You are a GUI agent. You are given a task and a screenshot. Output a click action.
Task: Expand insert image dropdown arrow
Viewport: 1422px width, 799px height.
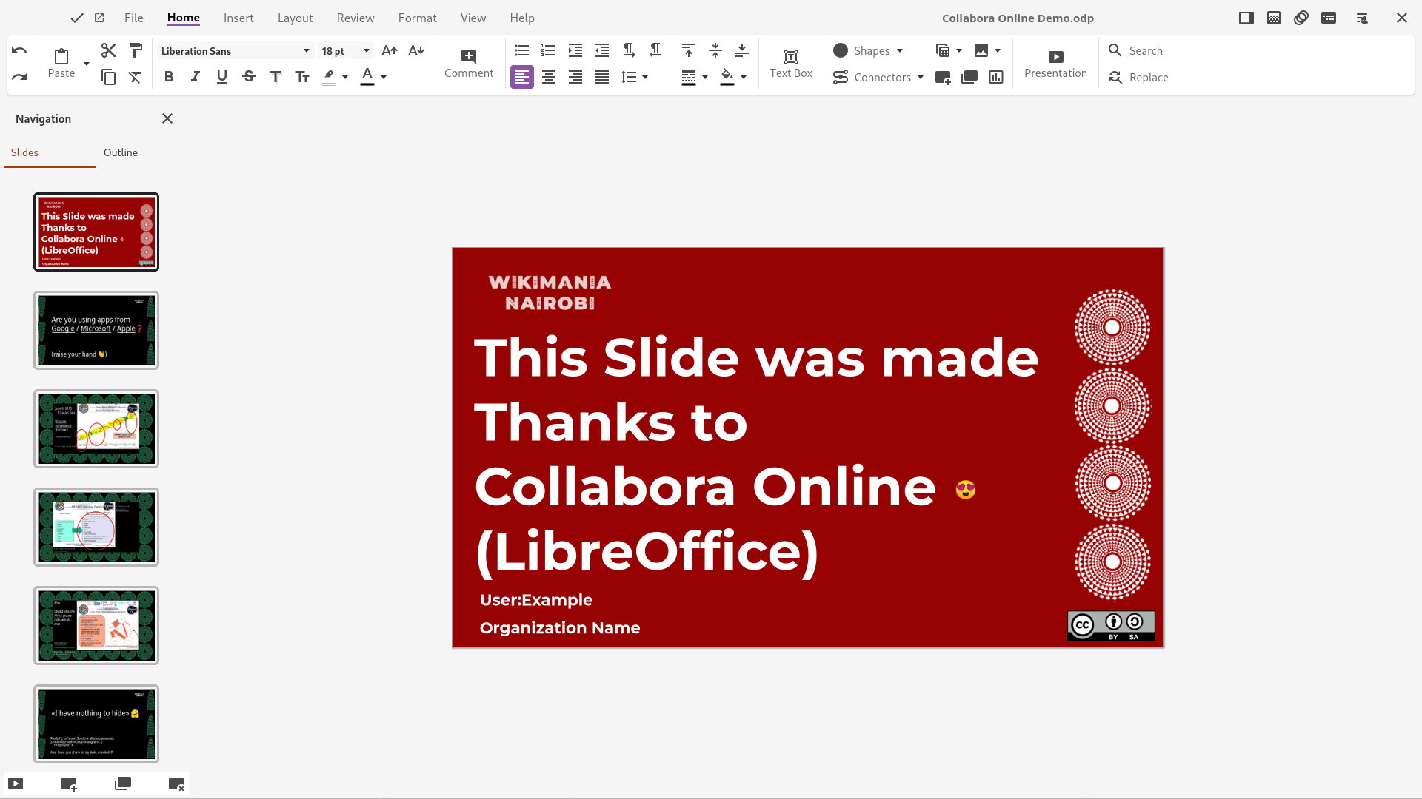998,50
